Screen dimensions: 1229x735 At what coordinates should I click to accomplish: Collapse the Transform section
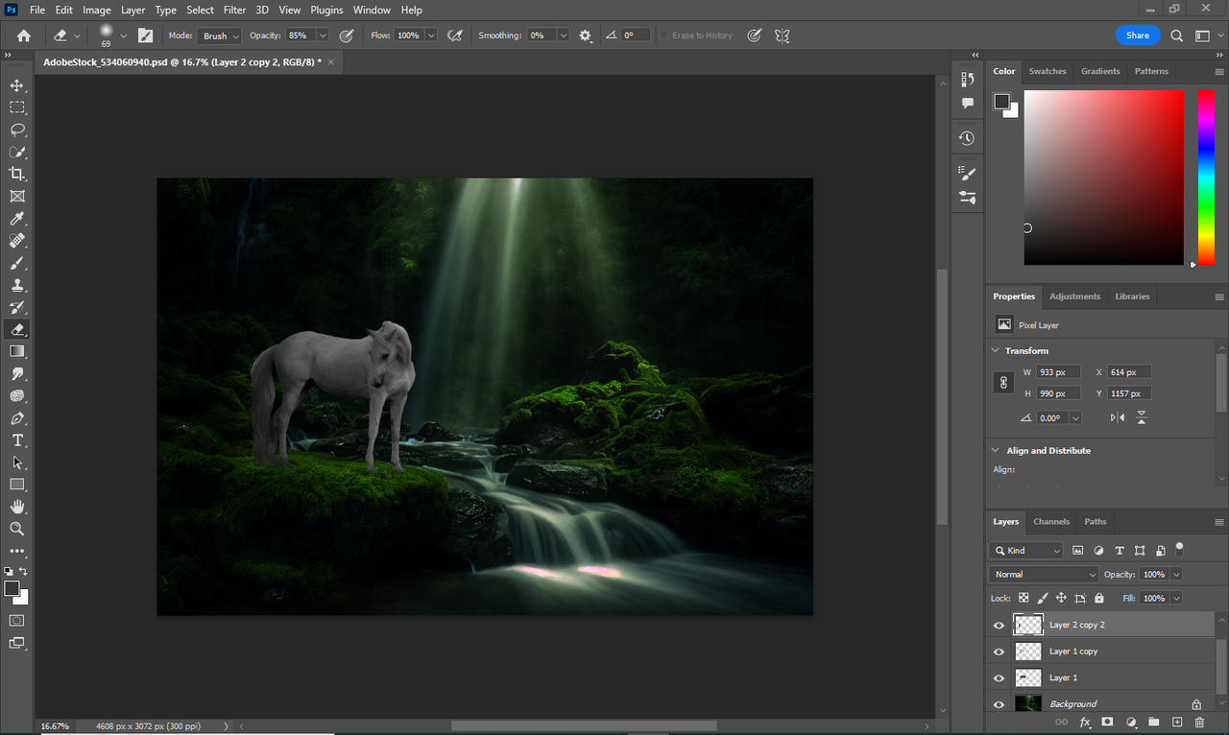click(x=996, y=351)
